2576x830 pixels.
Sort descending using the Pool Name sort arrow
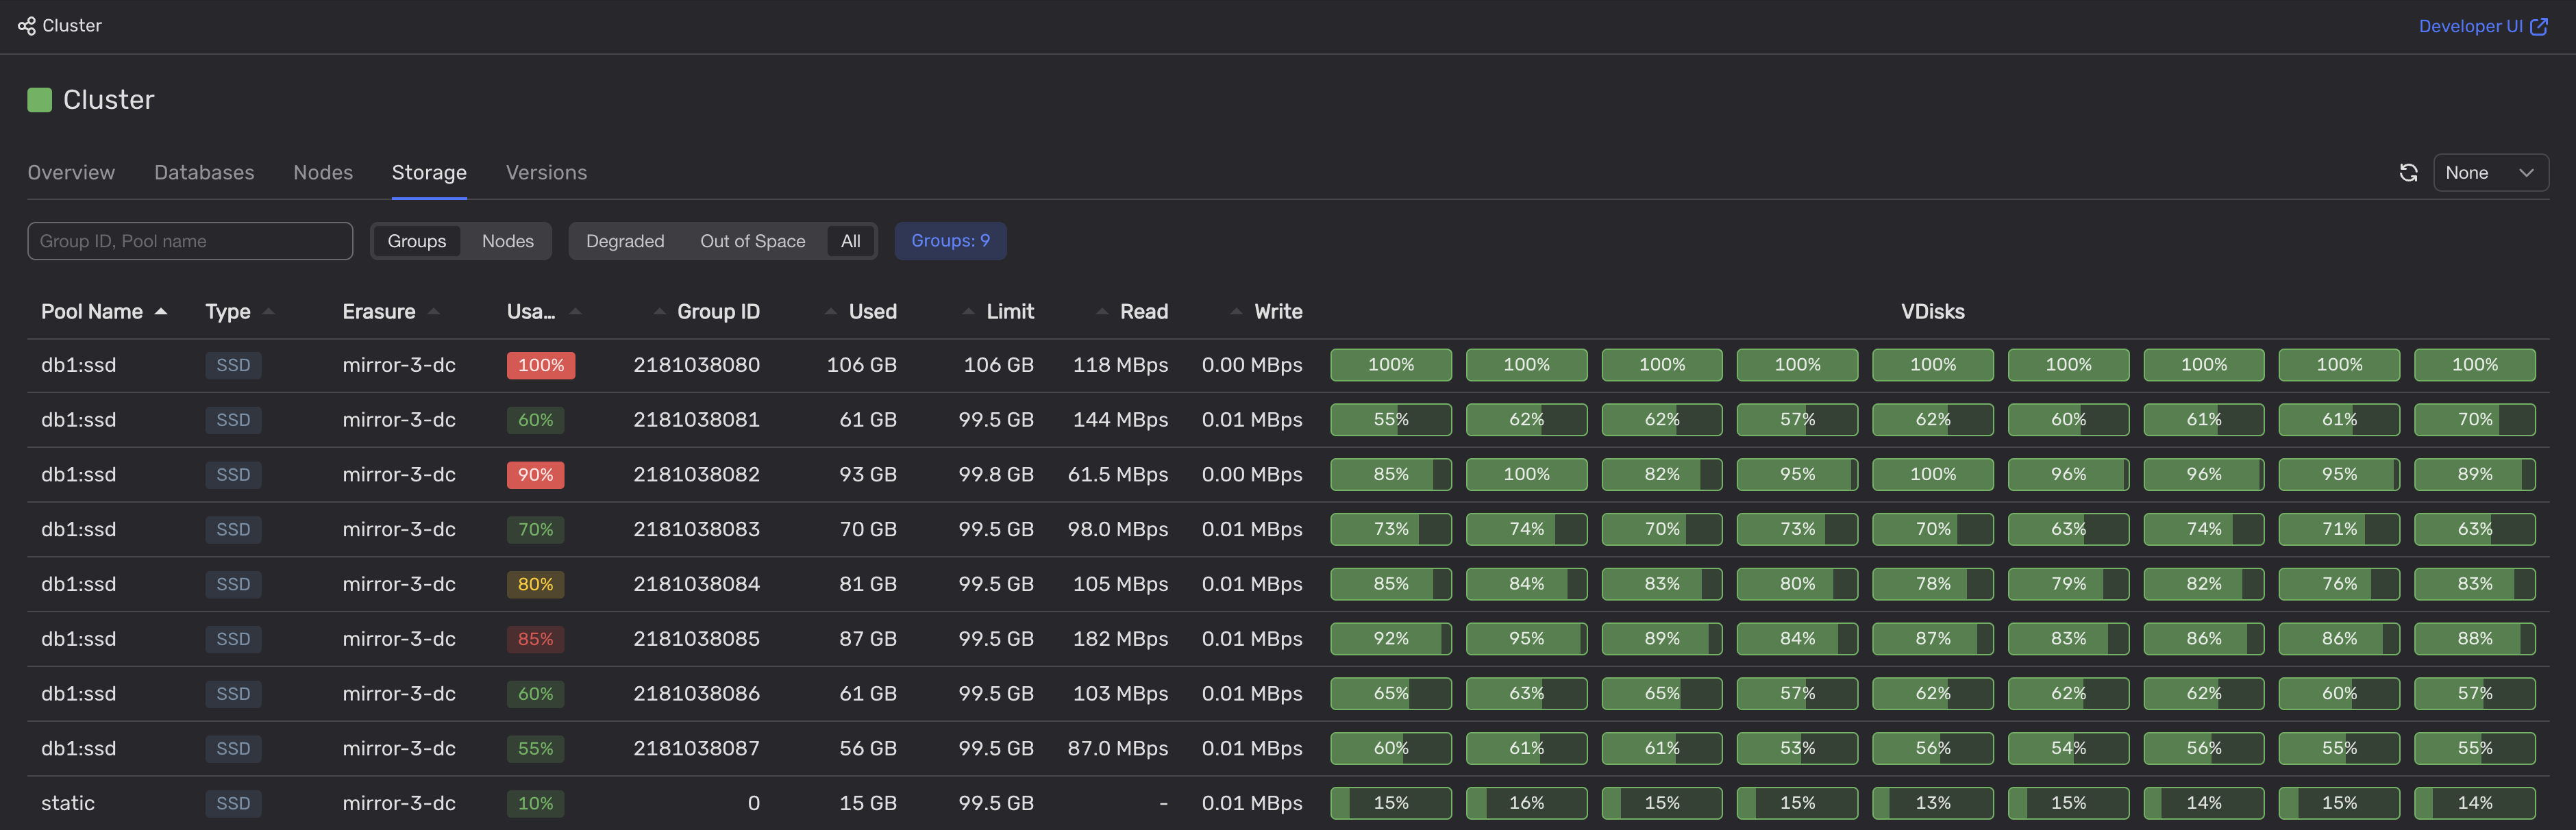pyautogui.click(x=162, y=311)
